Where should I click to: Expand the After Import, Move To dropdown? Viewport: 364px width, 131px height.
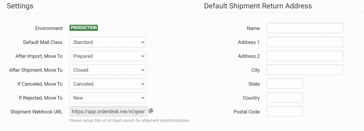tap(108, 56)
